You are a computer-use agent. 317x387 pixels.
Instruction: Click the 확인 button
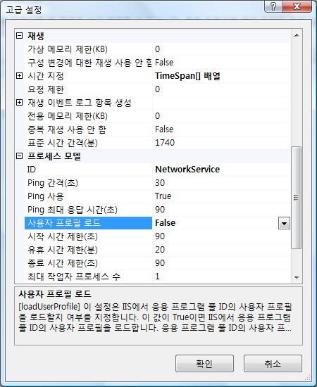[x=204, y=364]
